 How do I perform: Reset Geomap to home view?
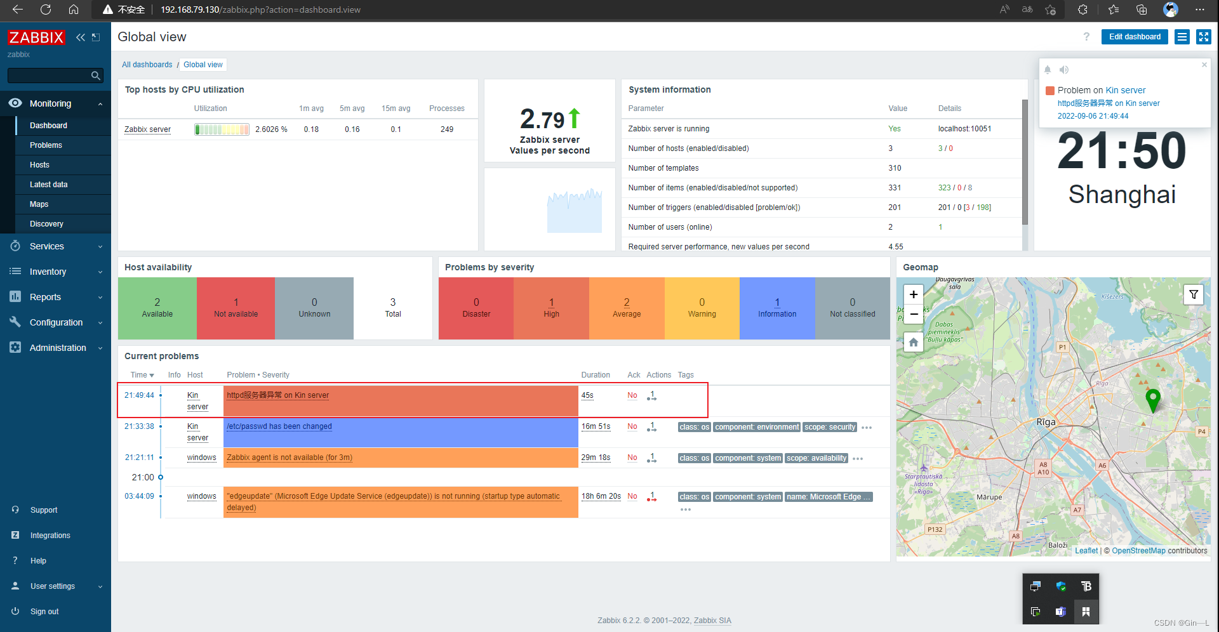tap(914, 342)
